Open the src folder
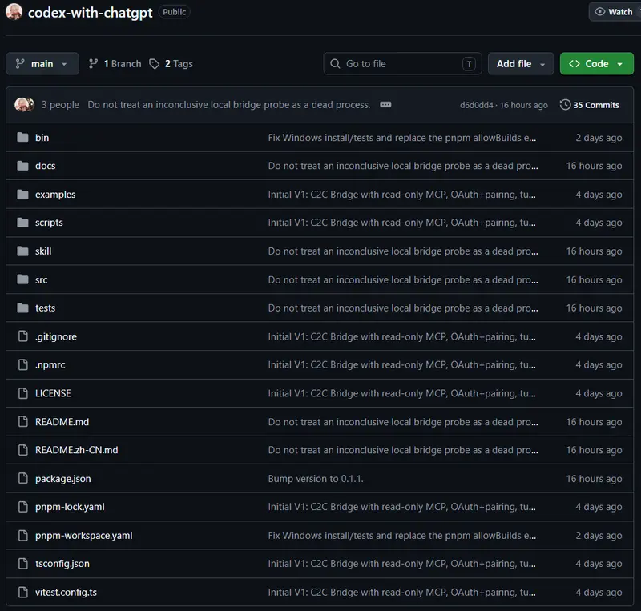This screenshot has width=641, height=611. pyautogui.click(x=42, y=280)
